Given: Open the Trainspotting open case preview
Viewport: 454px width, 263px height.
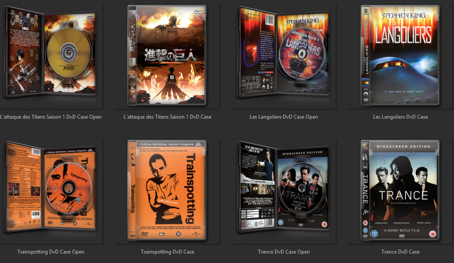Looking at the screenshot, I should tap(51, 190).
